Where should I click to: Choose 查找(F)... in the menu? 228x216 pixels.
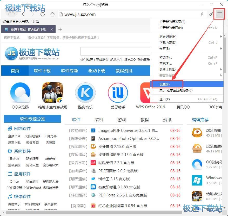point(187,64)
